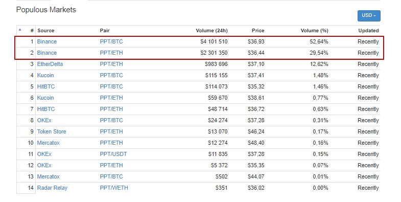Select the 1,48% volume share cell

(320, 75)
